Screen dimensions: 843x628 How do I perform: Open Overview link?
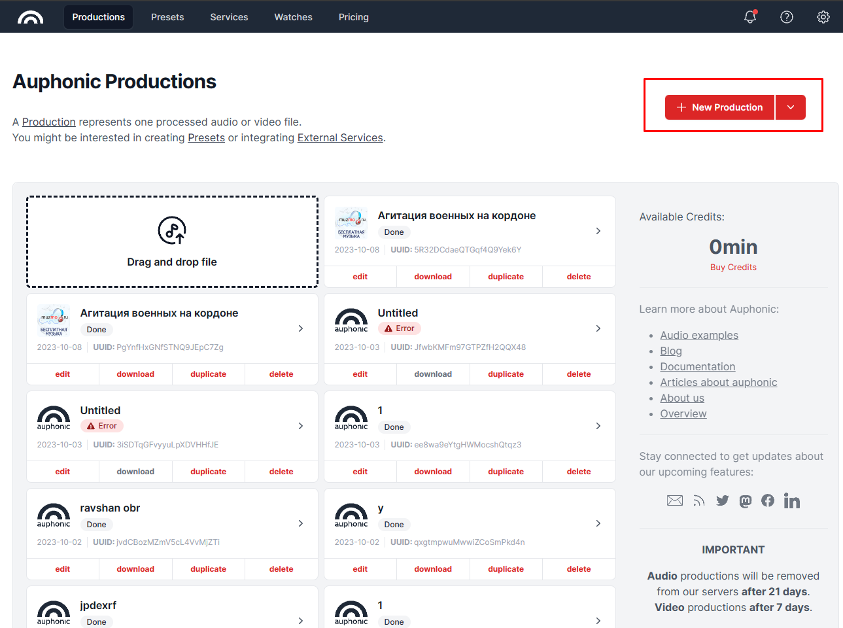(683, 413)
